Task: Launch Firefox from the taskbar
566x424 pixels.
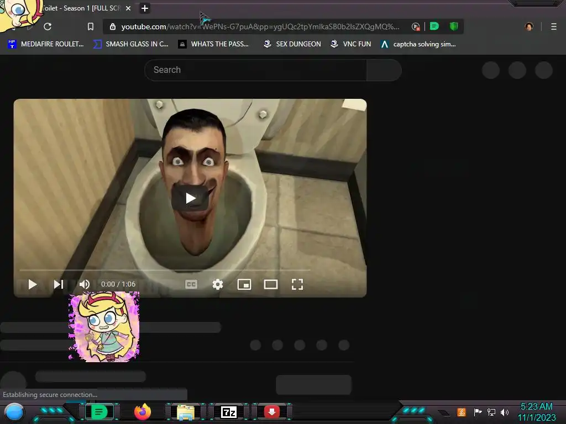Action: [143, 412]
